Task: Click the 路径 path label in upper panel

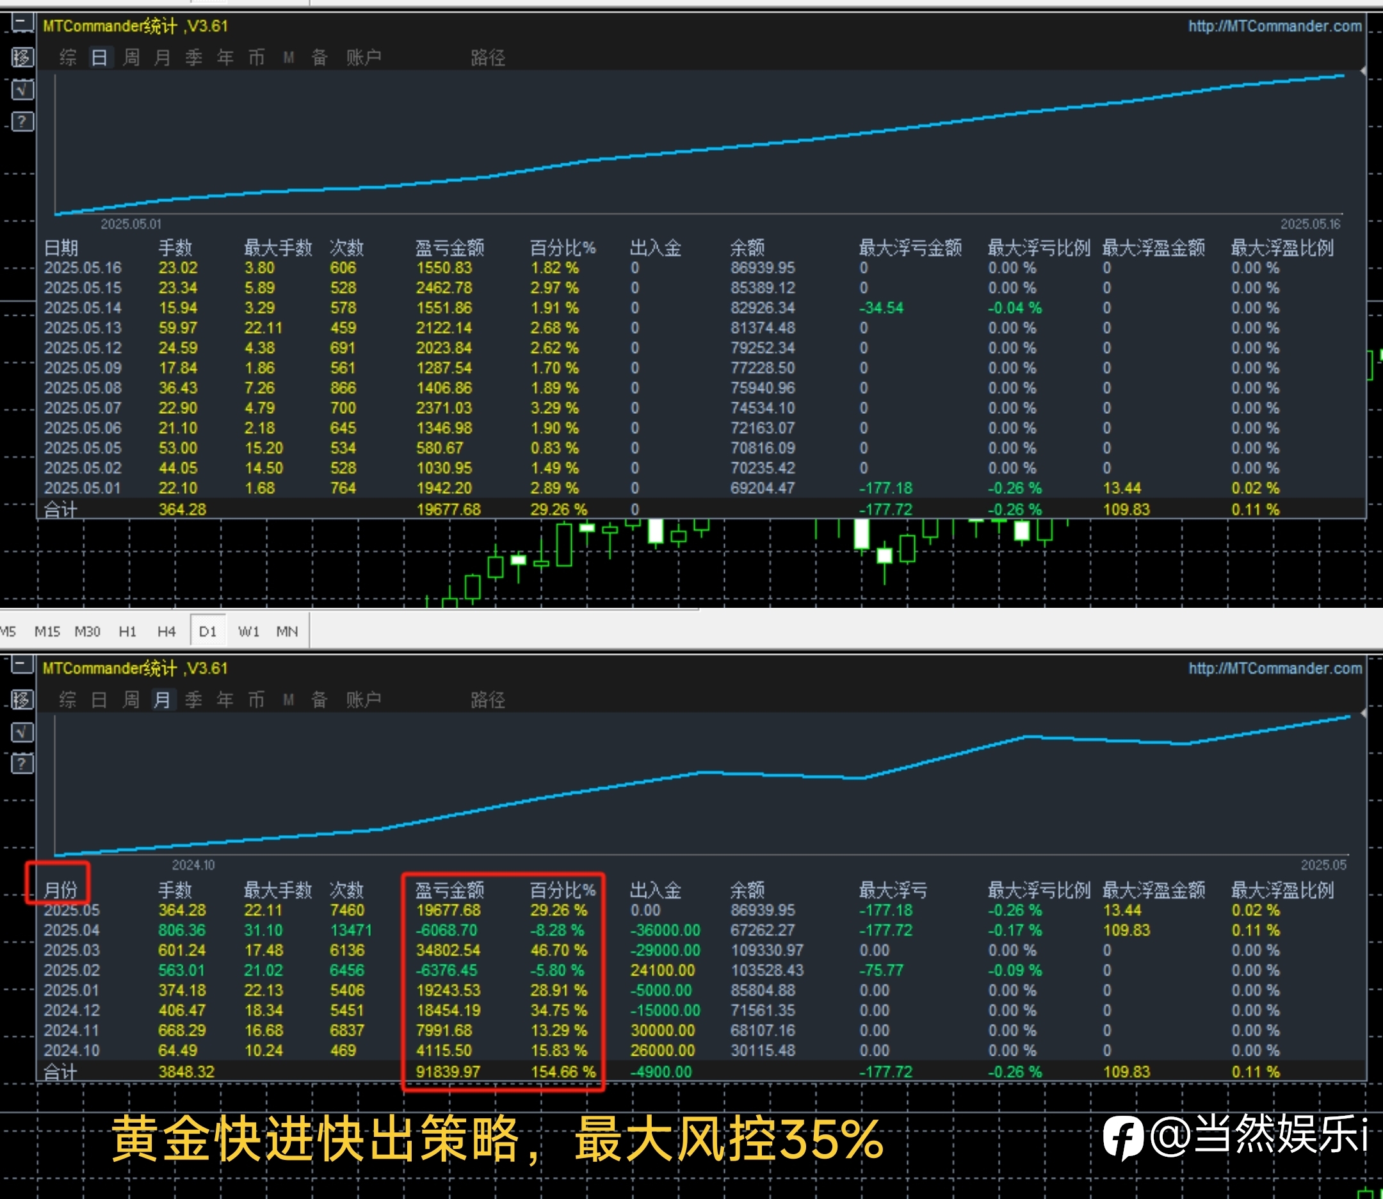Action: pos(487,58)
